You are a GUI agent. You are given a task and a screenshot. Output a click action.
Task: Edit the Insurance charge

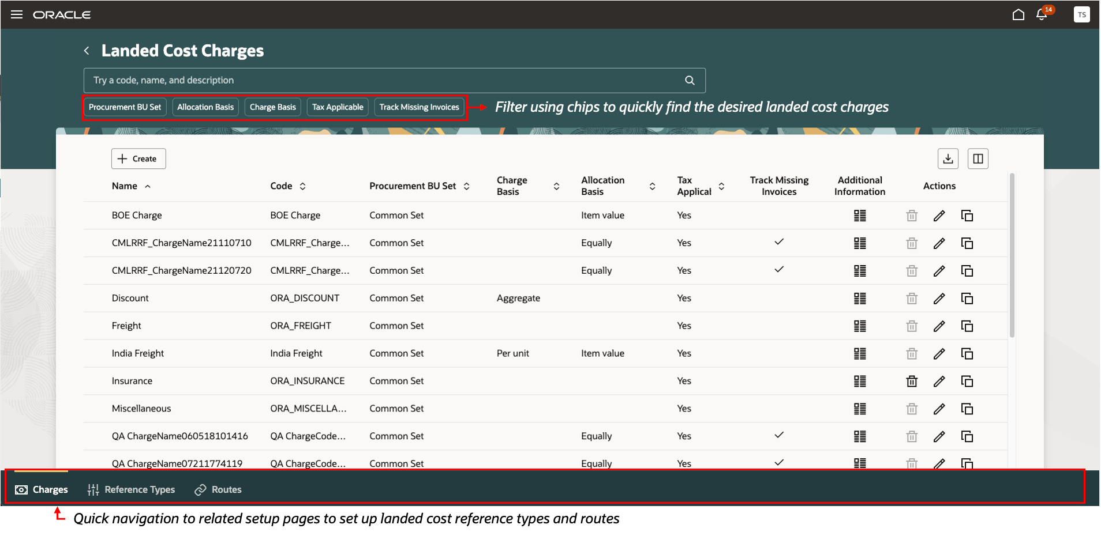(939, 381)
